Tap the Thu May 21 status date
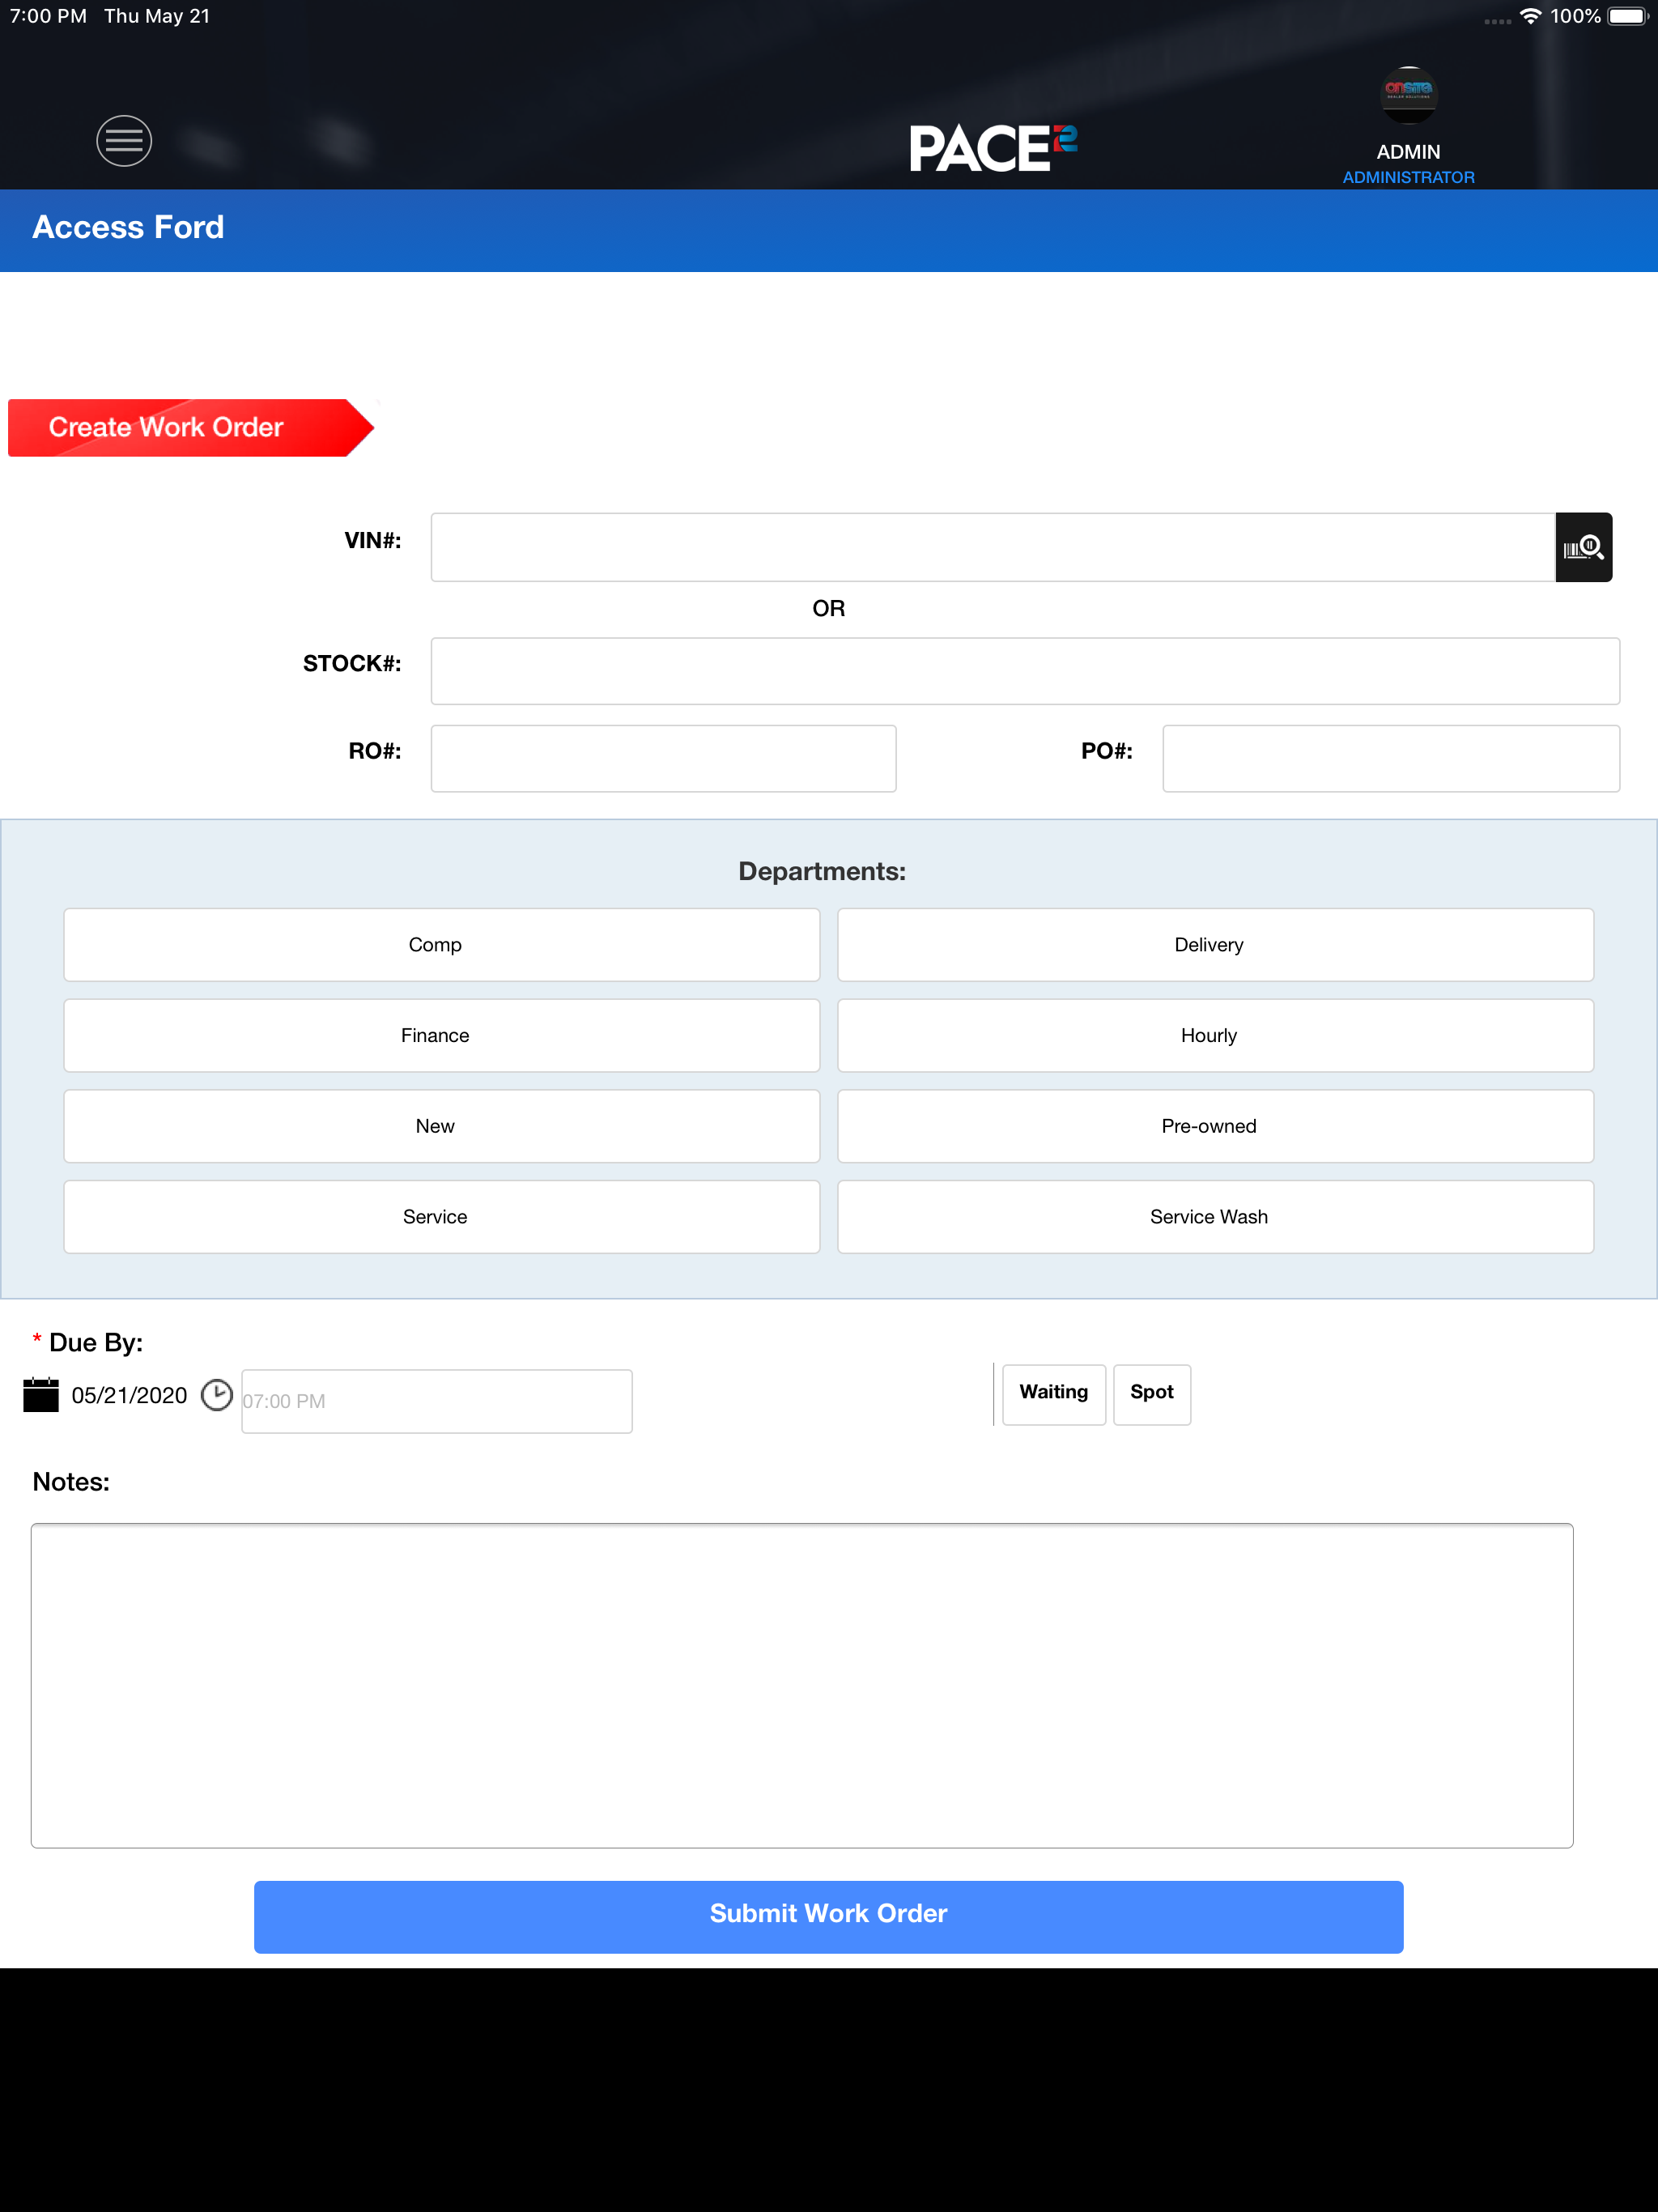The image size is (1658, 2212). pyautogui.click(x=157, y=16)
